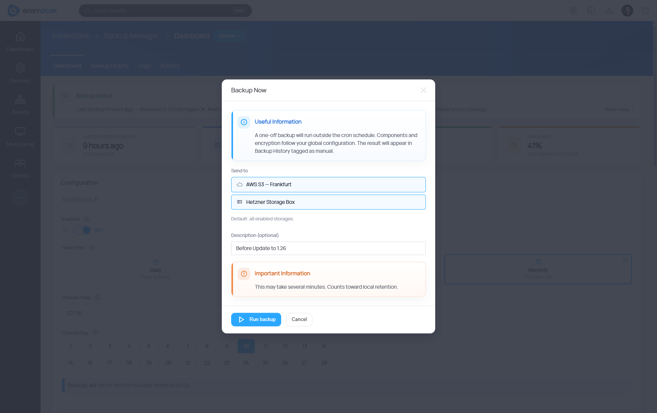
Task: Select day 10 in Choose Day
Action: [x=246, y=346]
